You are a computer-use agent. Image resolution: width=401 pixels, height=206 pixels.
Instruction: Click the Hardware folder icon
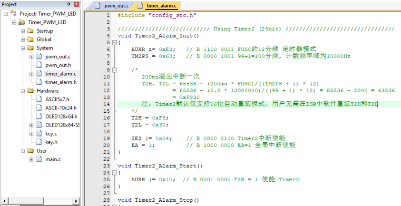[30, 91]
